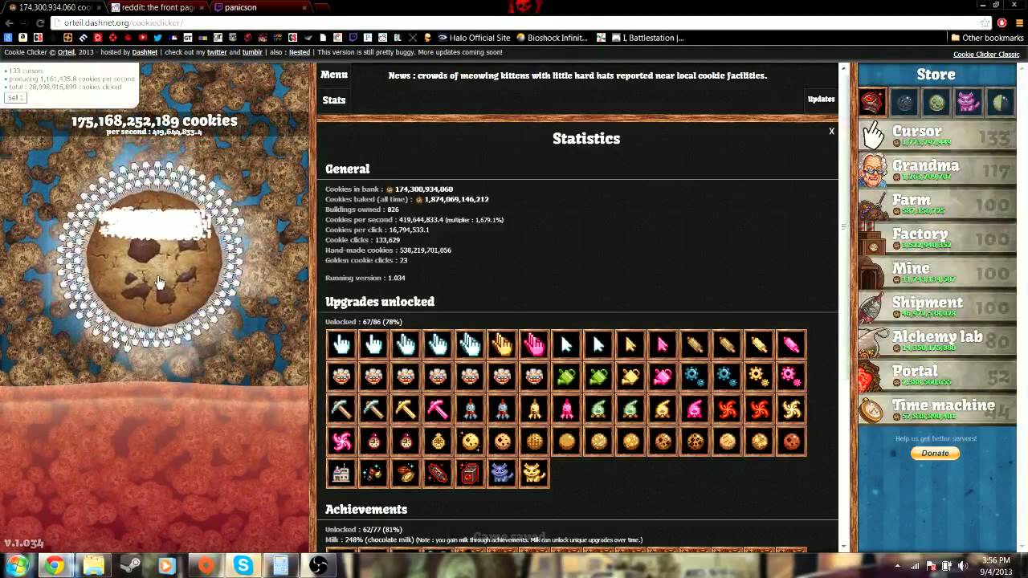This screenshot has width=1028, height=578.
Task: Open the DashNet host link
Action: (x=145, y=53)
